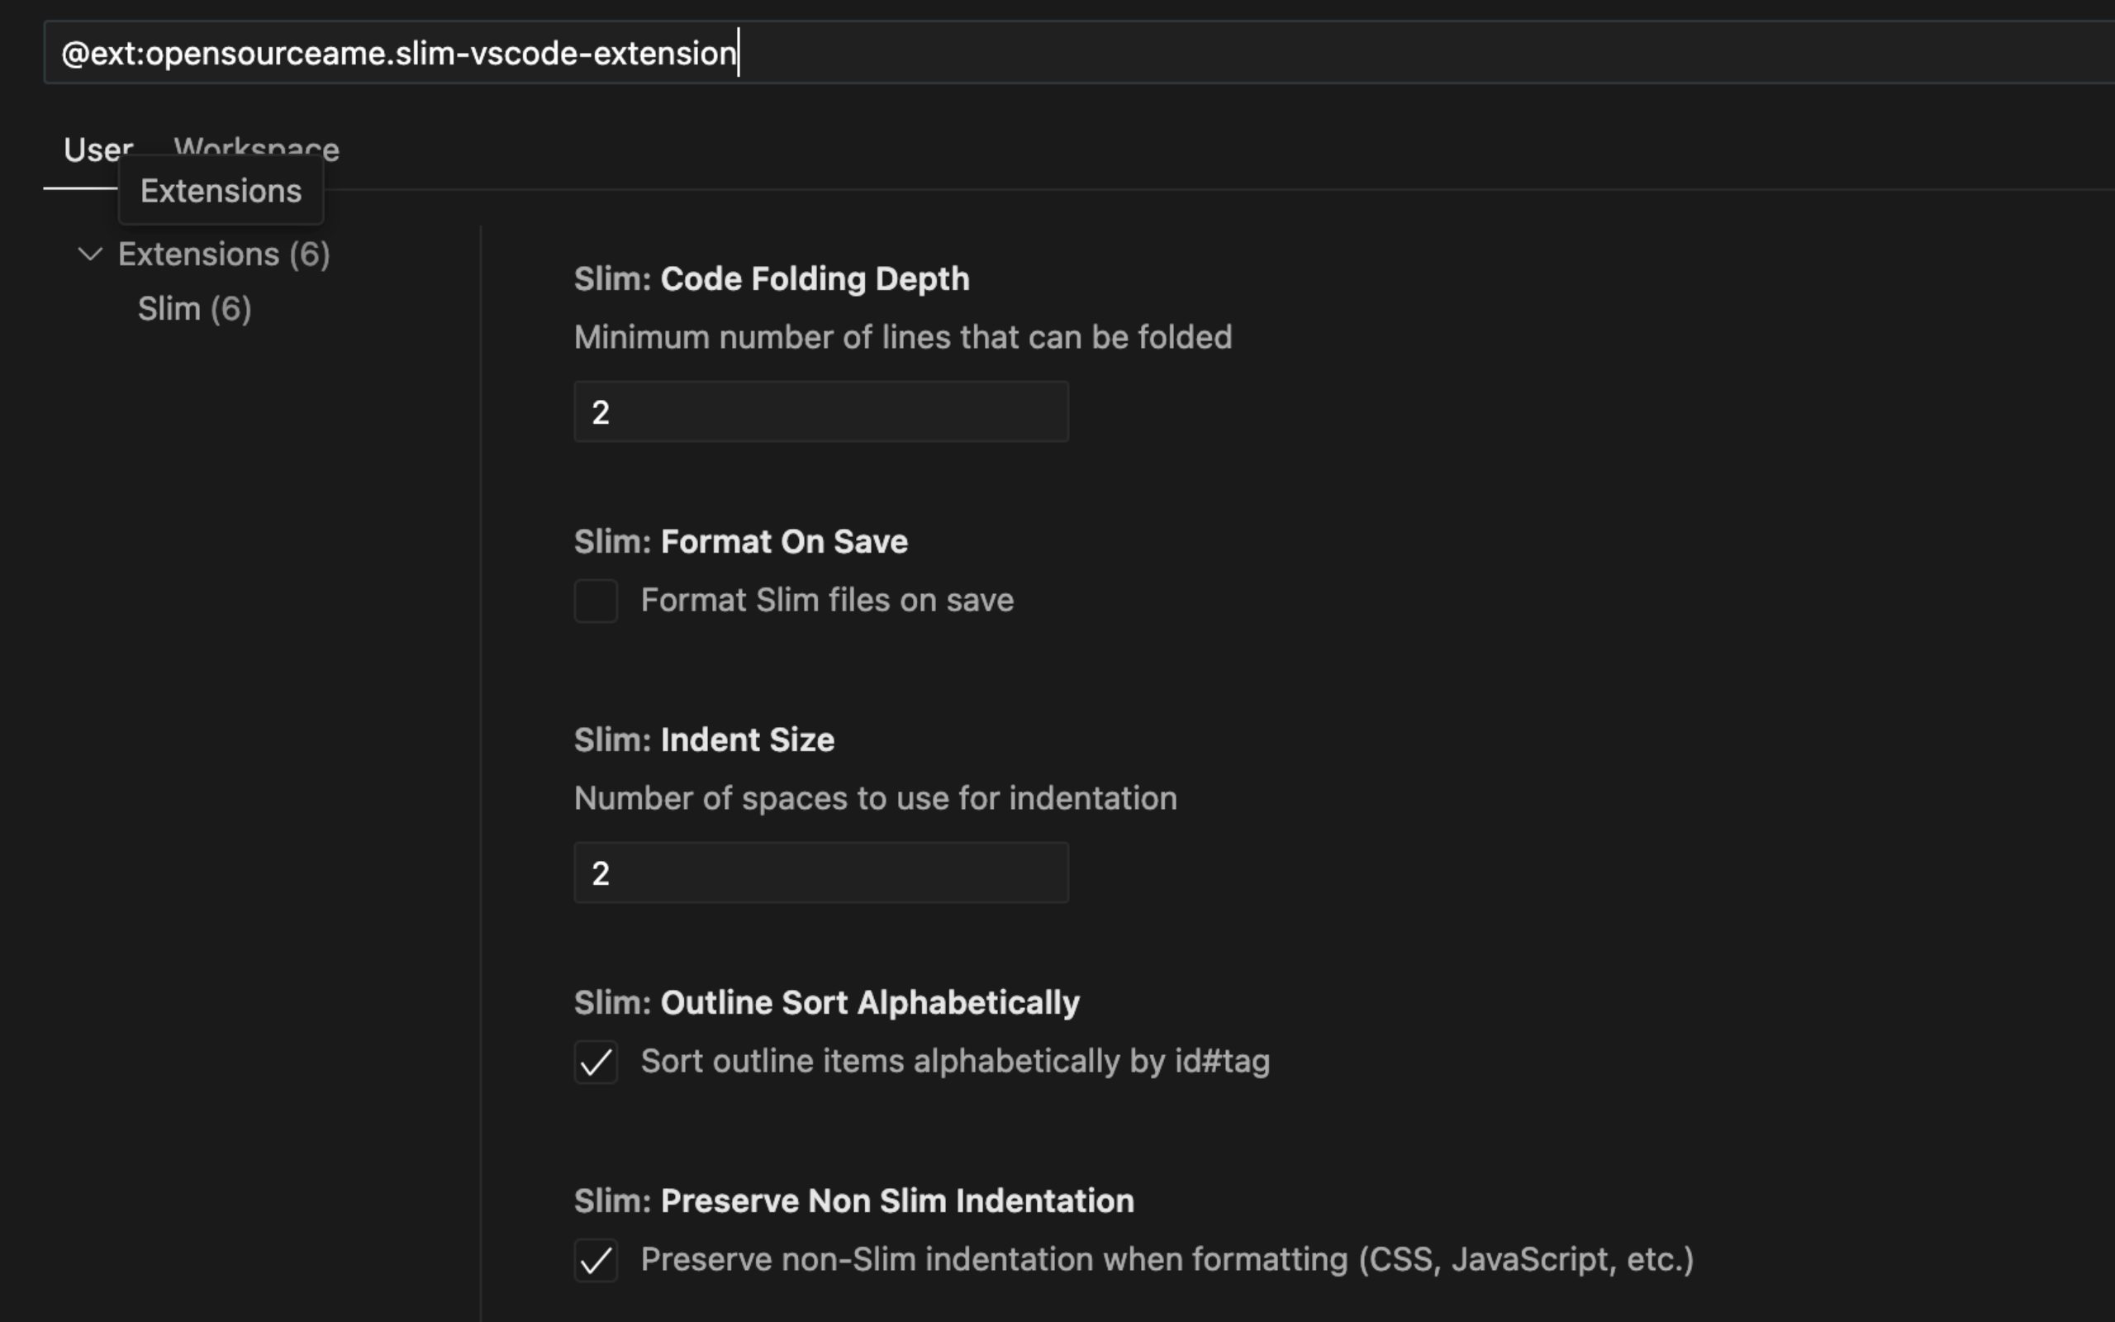This screenshot has width=2115, height=1322.
Task: Click the 'Format Slim files on save' label
Action: pyautogui.click(x=826, y=601)
